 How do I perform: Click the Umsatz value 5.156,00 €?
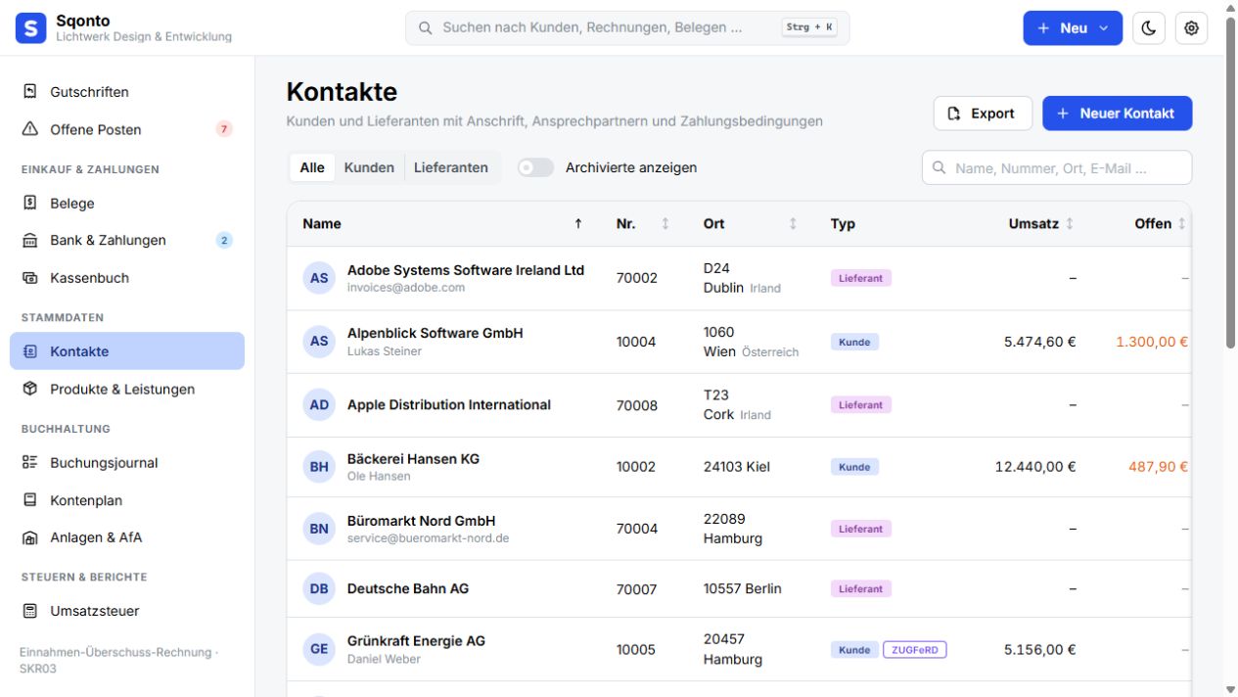pos(1039,649)
